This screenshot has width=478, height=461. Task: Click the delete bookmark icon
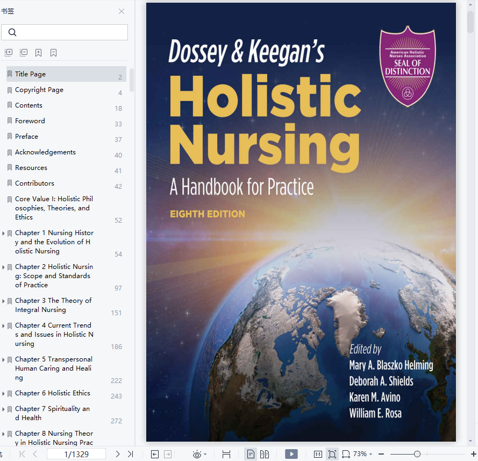[x=53, y=53]
